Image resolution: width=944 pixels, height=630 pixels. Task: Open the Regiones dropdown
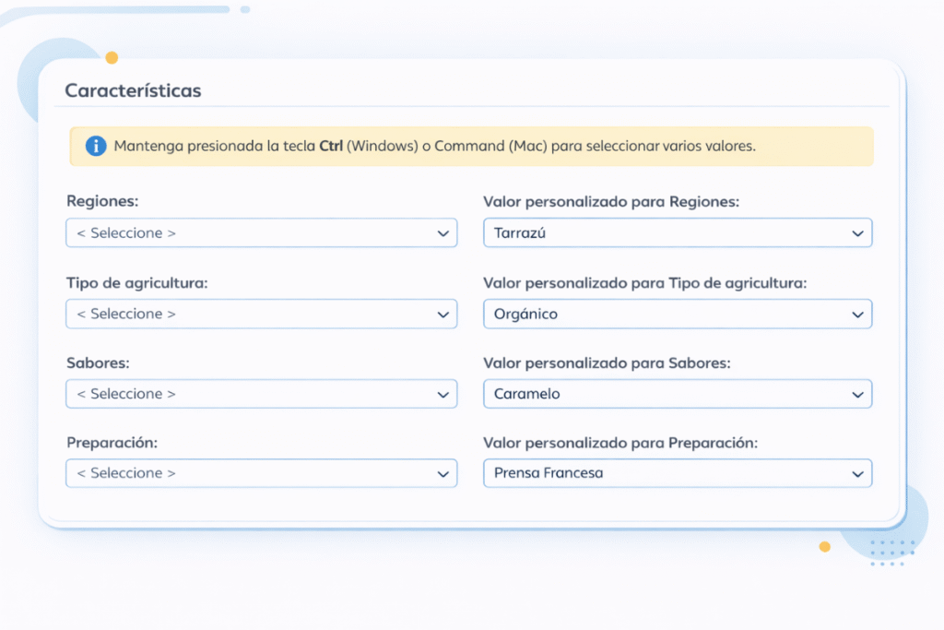pyautogui.click(x=261, y=233)
